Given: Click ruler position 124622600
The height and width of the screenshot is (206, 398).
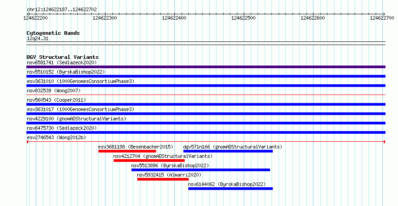Looking at the screenshot, I should pyautogui.click(x=313, y=18).
